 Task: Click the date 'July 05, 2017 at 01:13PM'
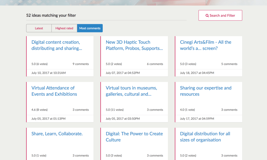click(48, 119)
